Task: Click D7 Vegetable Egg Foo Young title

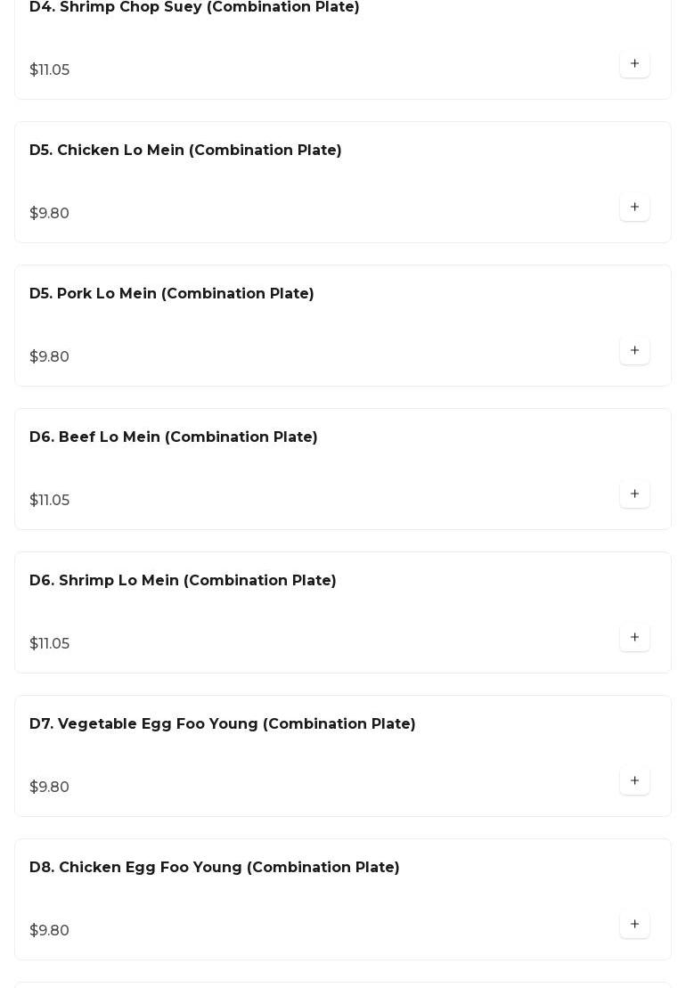Action: coord(223,724)
